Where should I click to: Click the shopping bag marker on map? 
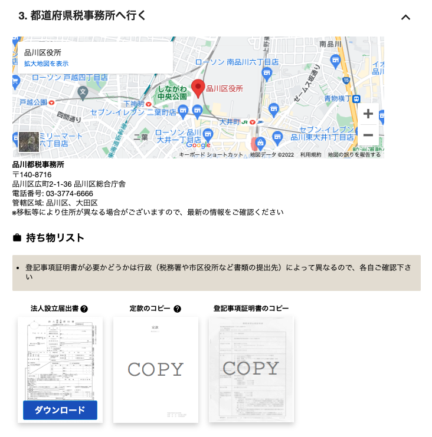click(260, 143)
